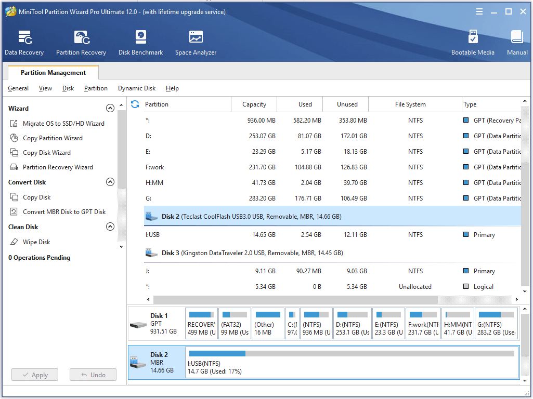The width and height of the screenshot is (533, 399).
Task: Select the (Other) 16 MB partition block
Action: pyautogui.click(x=268, y=323)
